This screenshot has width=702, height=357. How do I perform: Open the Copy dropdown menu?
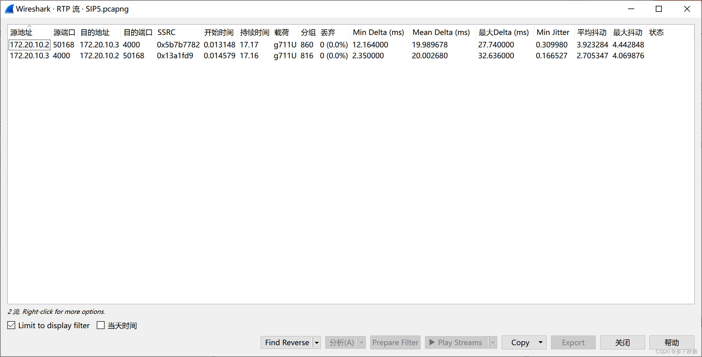click(540, 342)
